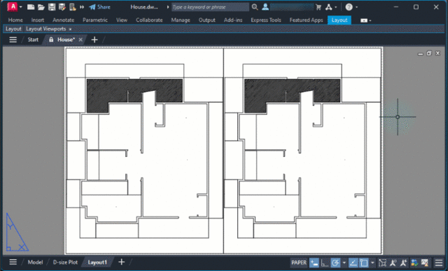Click the Save As icon

click(x=62, y=7)
